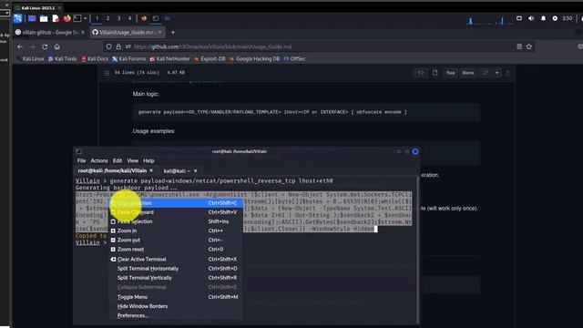583x328 pixels.
Task: Choose Clear Active Terminal in the context menu
Action: (175, 259)
